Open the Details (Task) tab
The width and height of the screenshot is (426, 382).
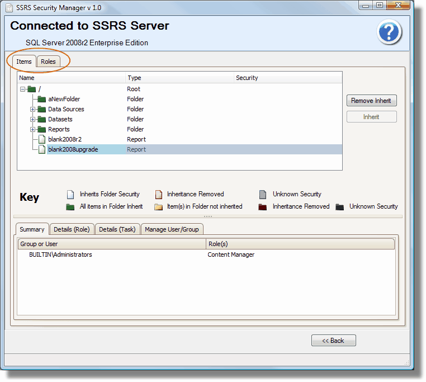tap(117, 229)
